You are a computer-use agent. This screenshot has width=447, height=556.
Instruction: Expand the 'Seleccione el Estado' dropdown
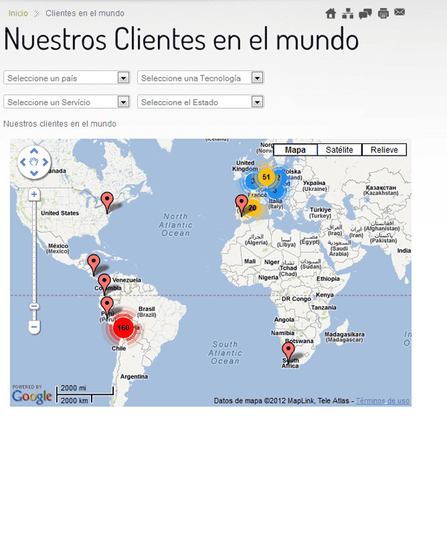tap(200, 102)
